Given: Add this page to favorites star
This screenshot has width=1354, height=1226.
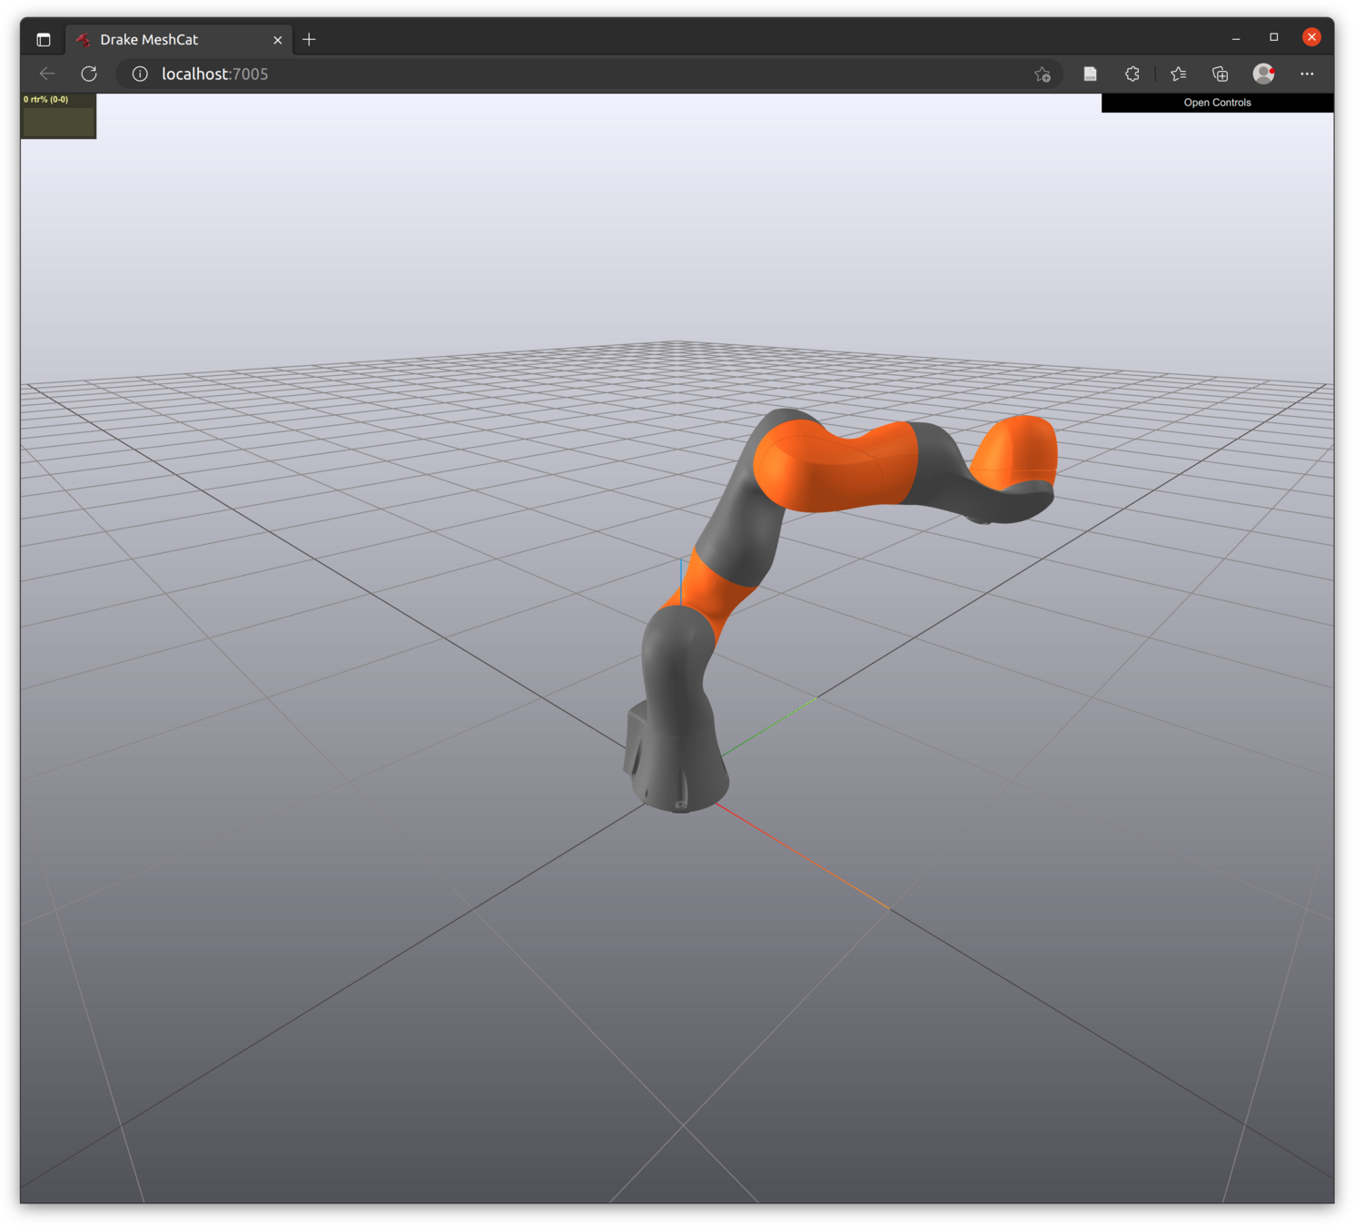Looking at the screenshot, I should pos(1043,74).
